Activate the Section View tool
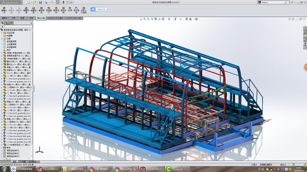 tap(155, 19)
